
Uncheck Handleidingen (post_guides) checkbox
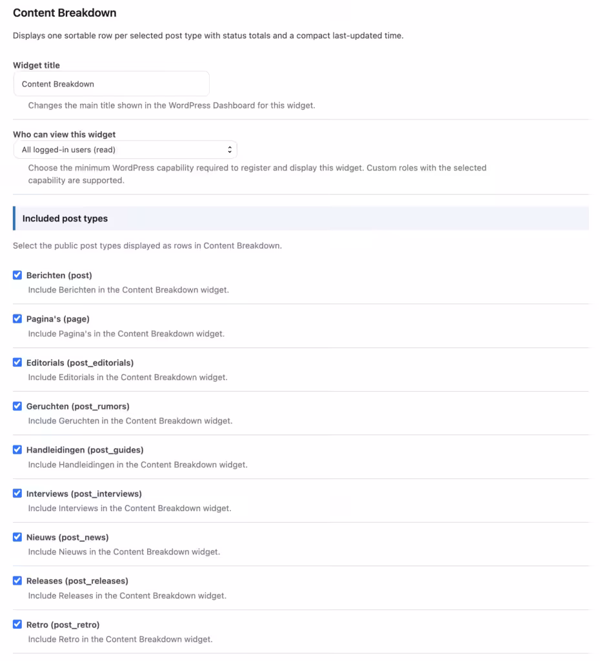[x=17, y=450]
